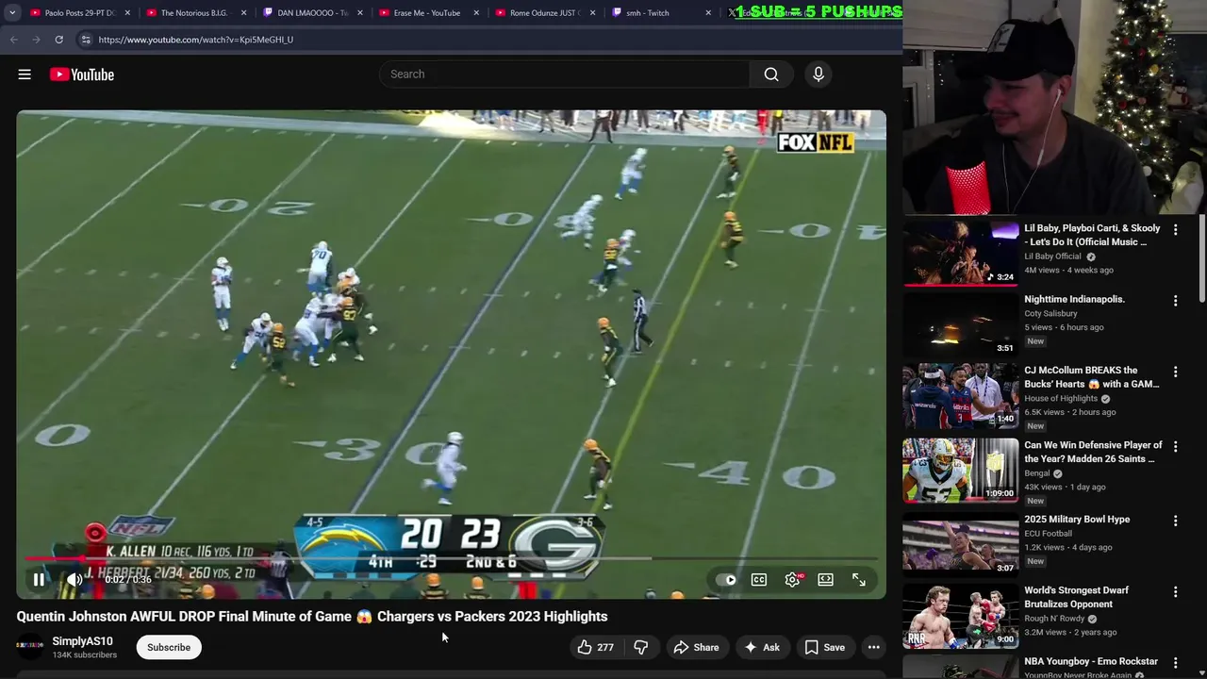Open Nighttime Indianapolis video title

1074,299
